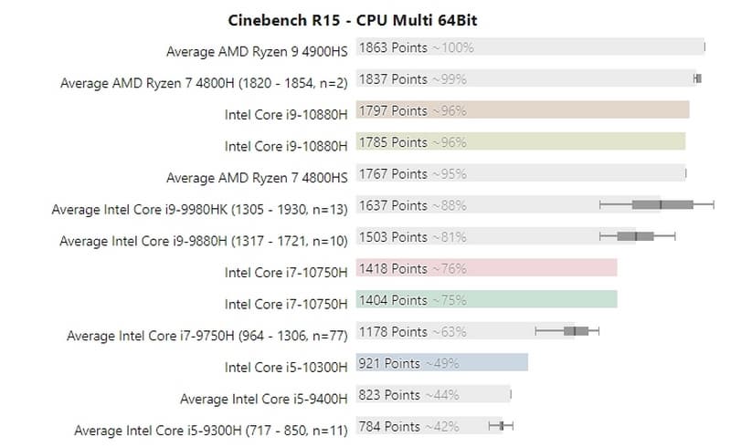Click the pink 1418 Points bar

tap(486, 268)
